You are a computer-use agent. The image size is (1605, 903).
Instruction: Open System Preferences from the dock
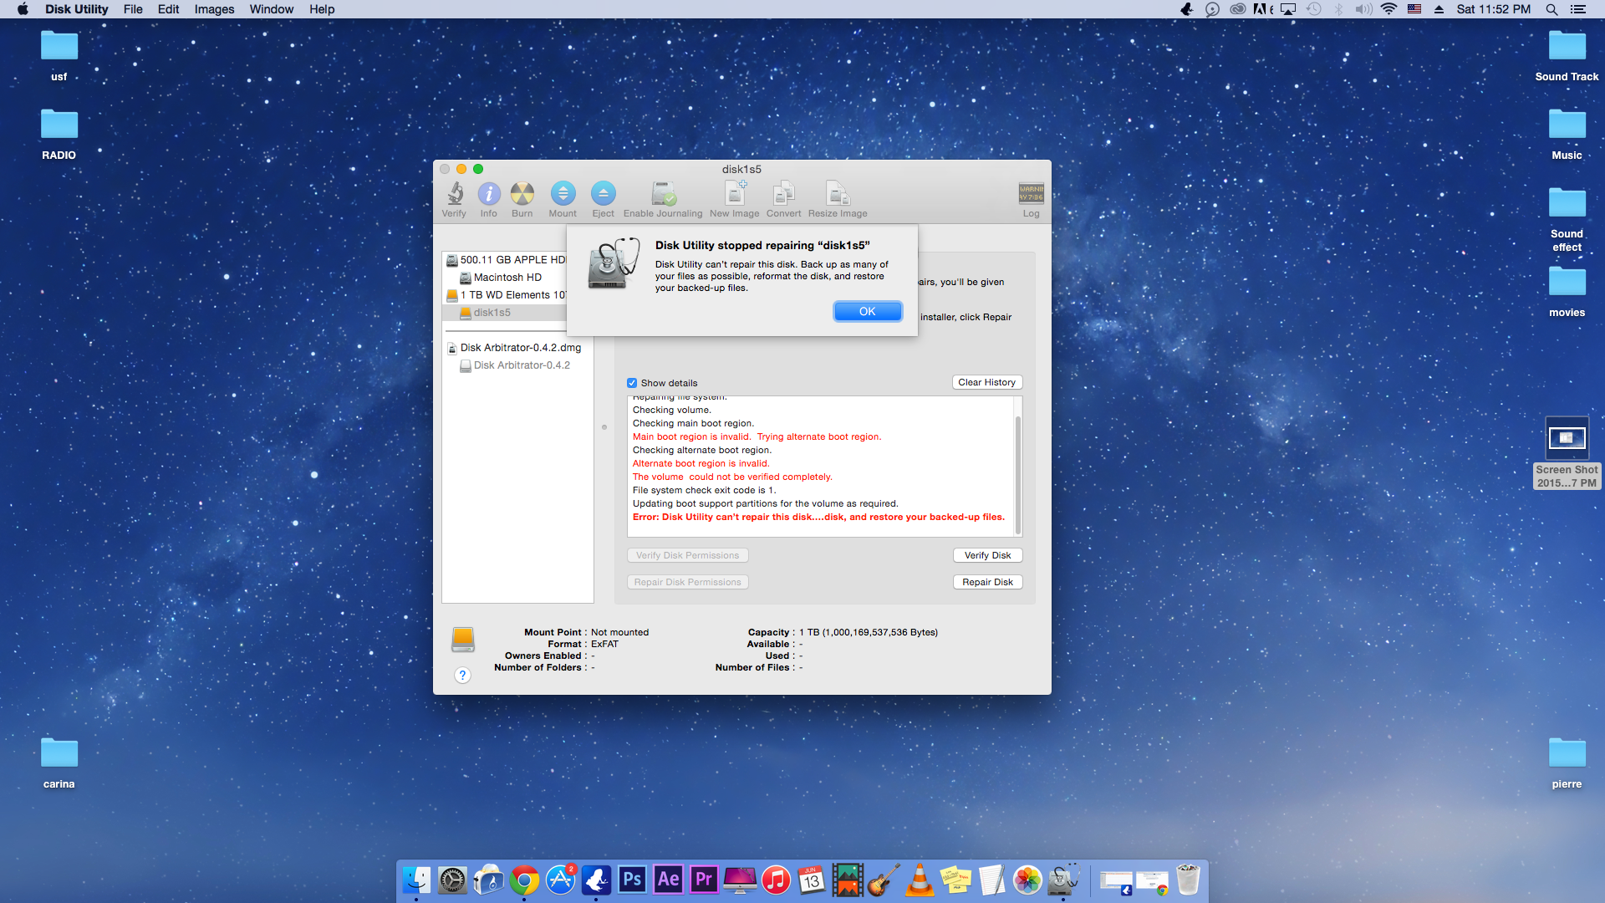[x=452, y=880]
